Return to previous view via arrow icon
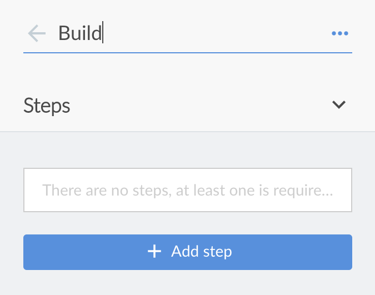 pos(37,34)
